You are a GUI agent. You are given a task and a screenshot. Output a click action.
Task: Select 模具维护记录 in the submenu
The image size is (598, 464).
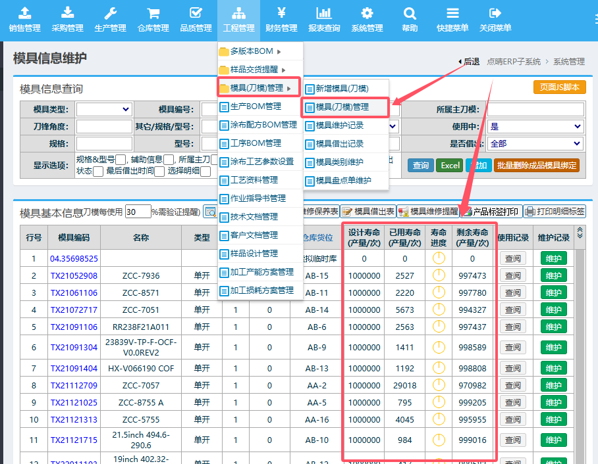point(339,125)
